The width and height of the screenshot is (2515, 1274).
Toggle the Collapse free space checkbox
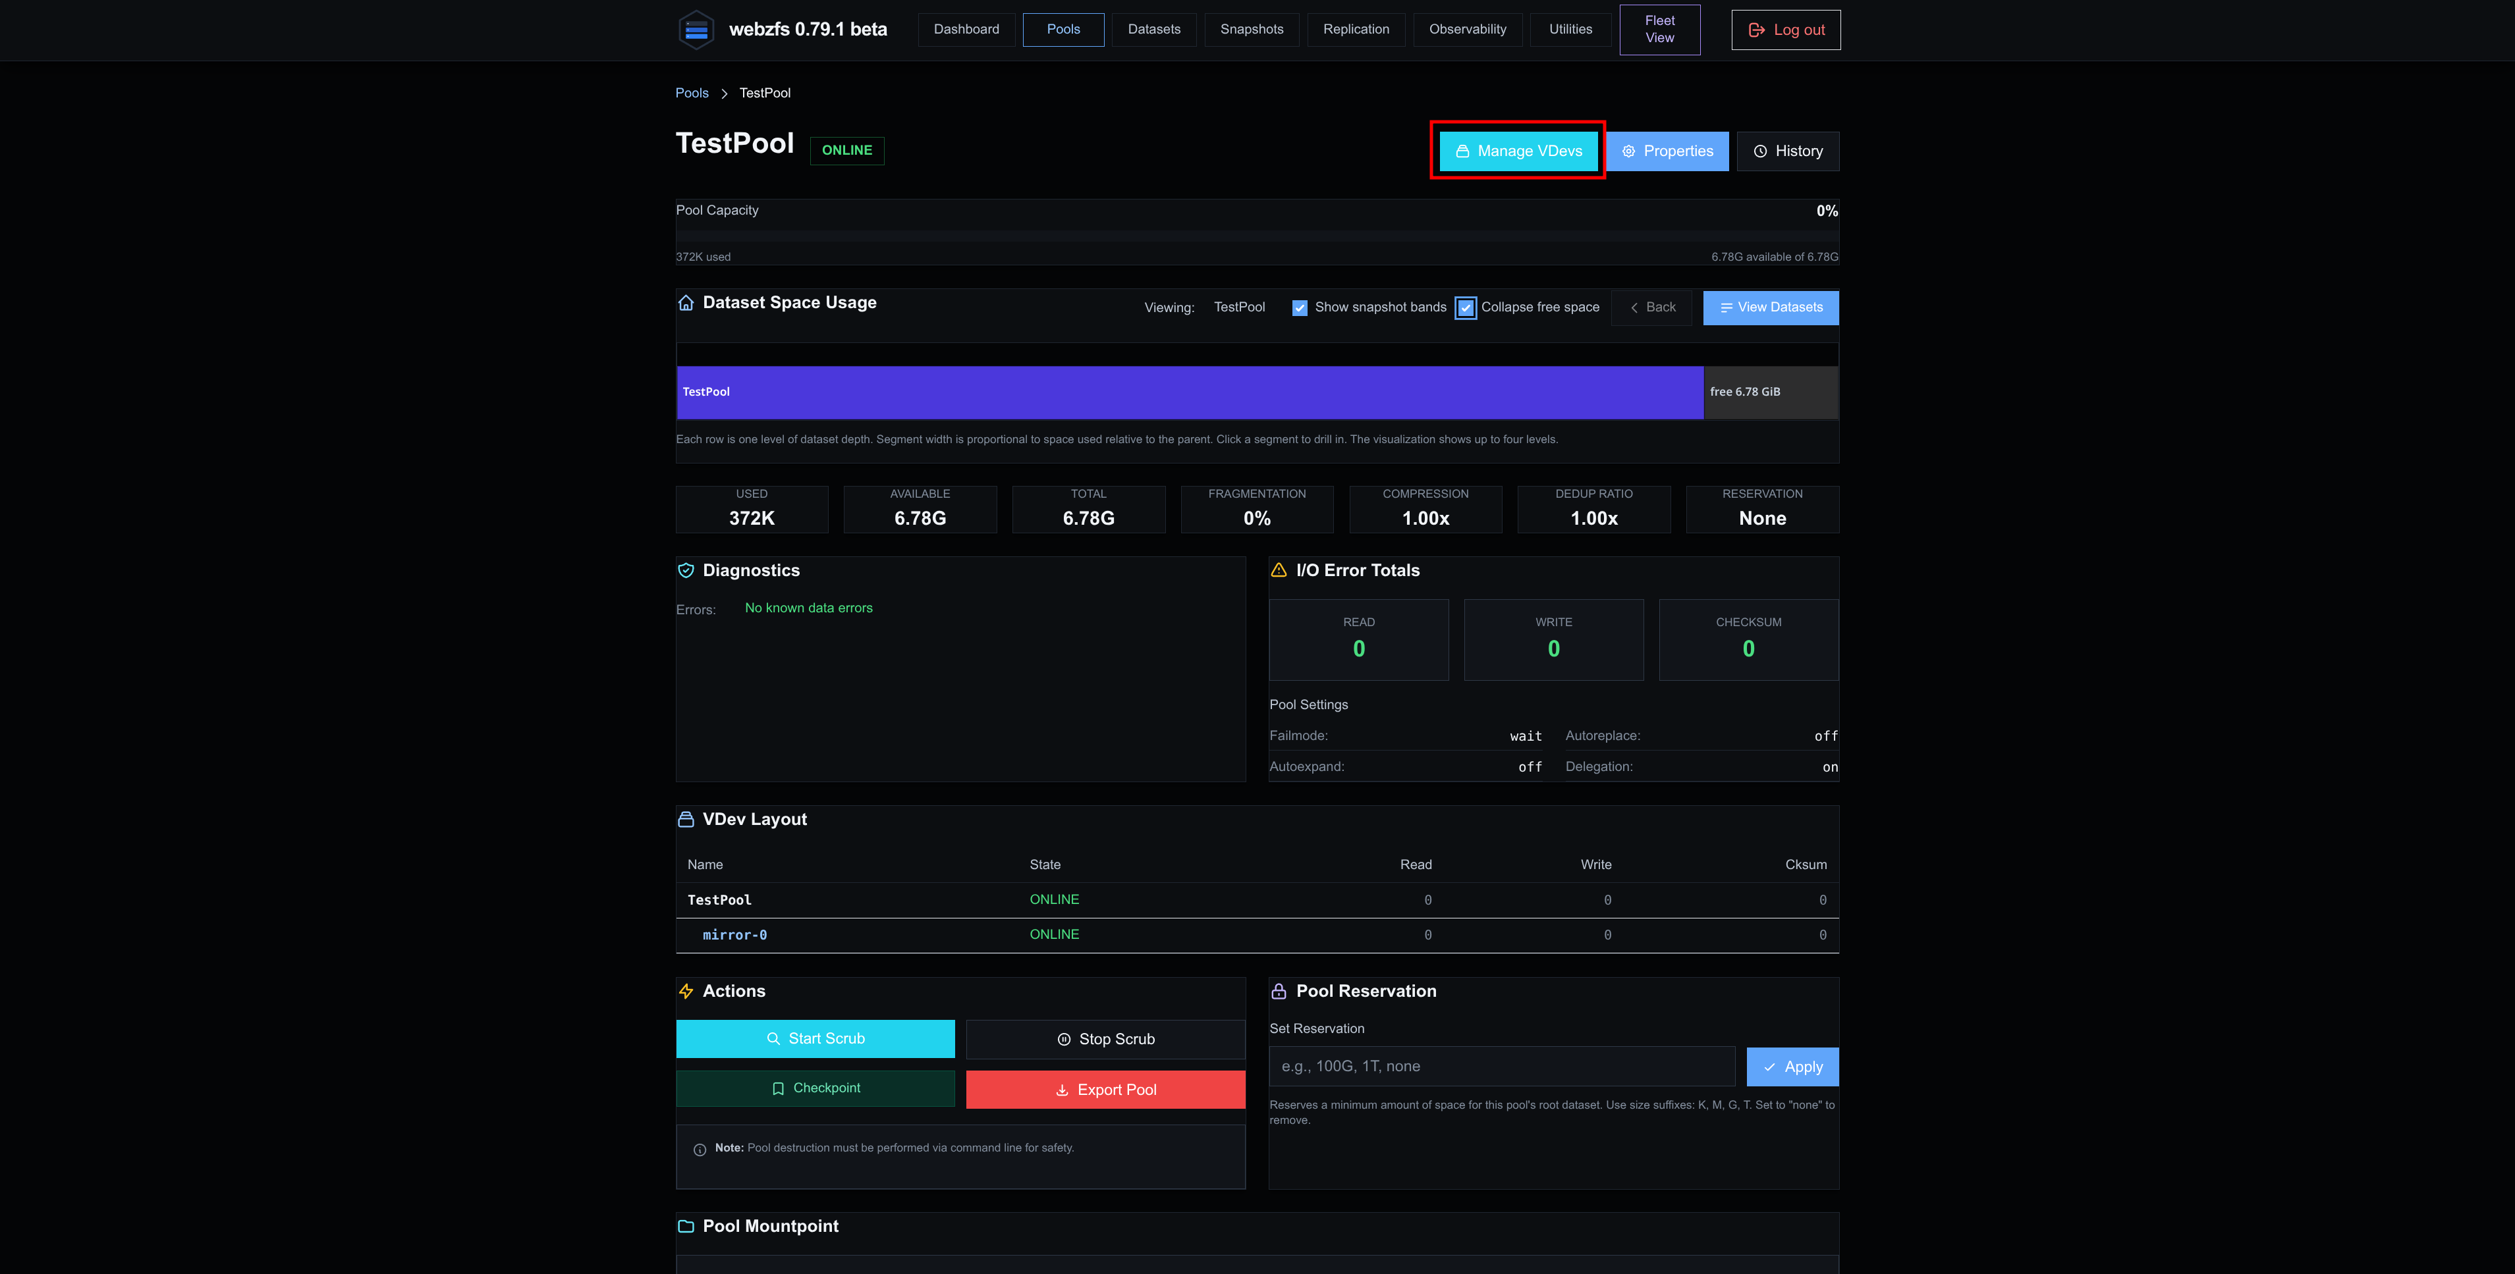pyautogui.click(x=1466, y=307)
